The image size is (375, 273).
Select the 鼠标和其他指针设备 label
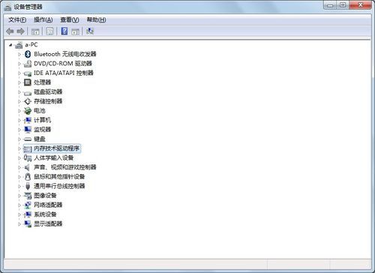coord(59,177)
